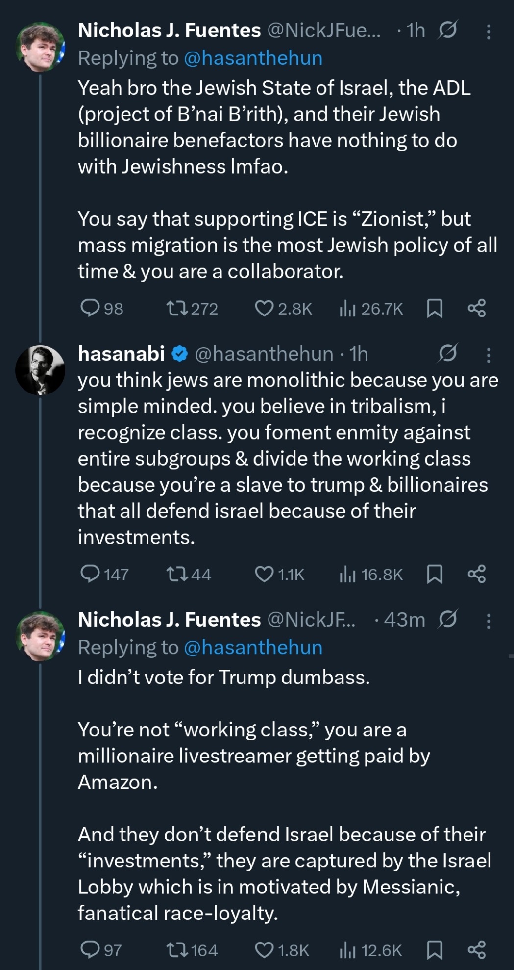Viewport: 514px width, 970px height.
Task: Bookmark hasanabi's tweet
Action: (435, 574)
